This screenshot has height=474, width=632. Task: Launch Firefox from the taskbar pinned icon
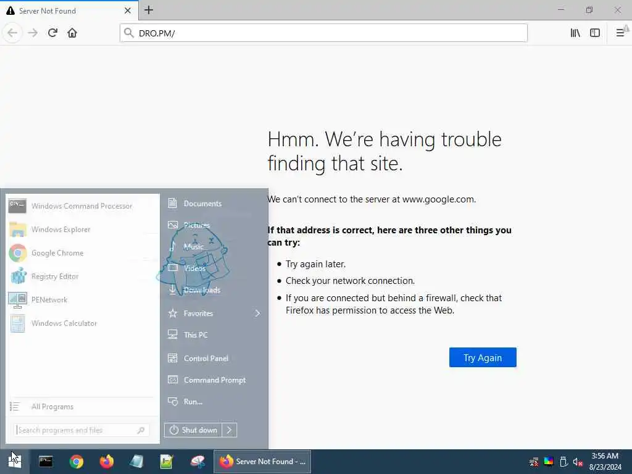coord(106,462)
